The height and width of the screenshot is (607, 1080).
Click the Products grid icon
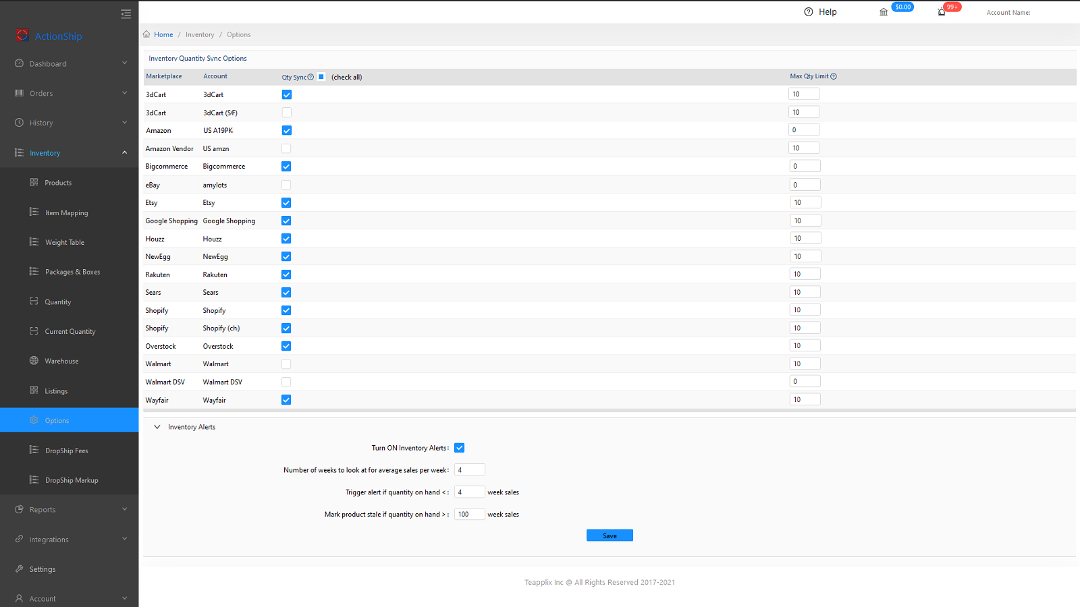point(34,182)
